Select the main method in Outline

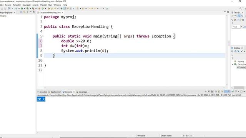click(242, 67)
